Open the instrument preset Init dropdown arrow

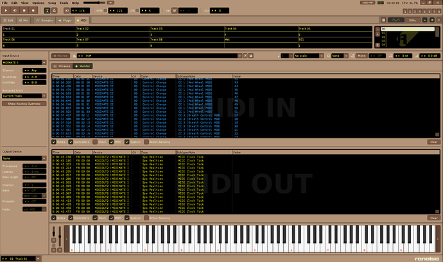pyautogui.click(x=239, y=56)
